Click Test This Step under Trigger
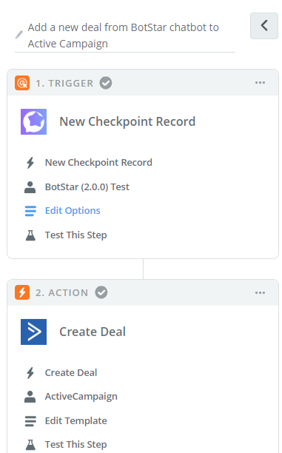The height and width of the screenshot is (453, 282). (x=76, y=235)
